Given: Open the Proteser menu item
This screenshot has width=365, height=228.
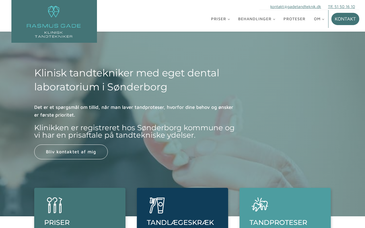Looking at the screenshot, I should pyautogui.click(x=294, y=19).
